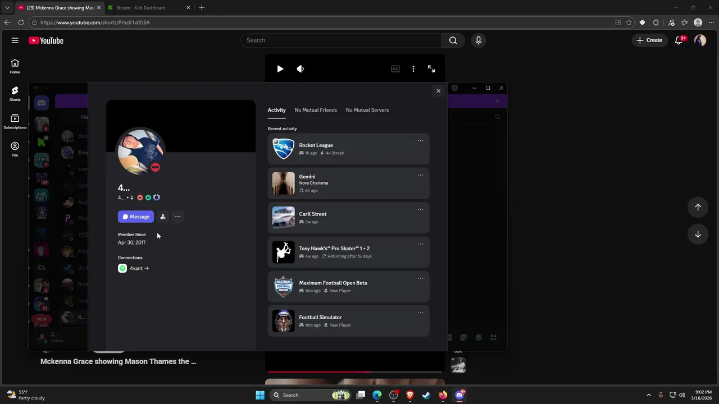Open options for CarX Street activity
This screenshot has height=404, width=719.
(x=420, y=209)
